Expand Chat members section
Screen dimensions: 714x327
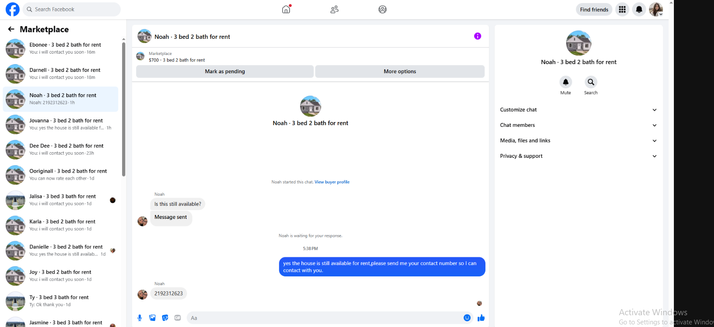point(578,125)
